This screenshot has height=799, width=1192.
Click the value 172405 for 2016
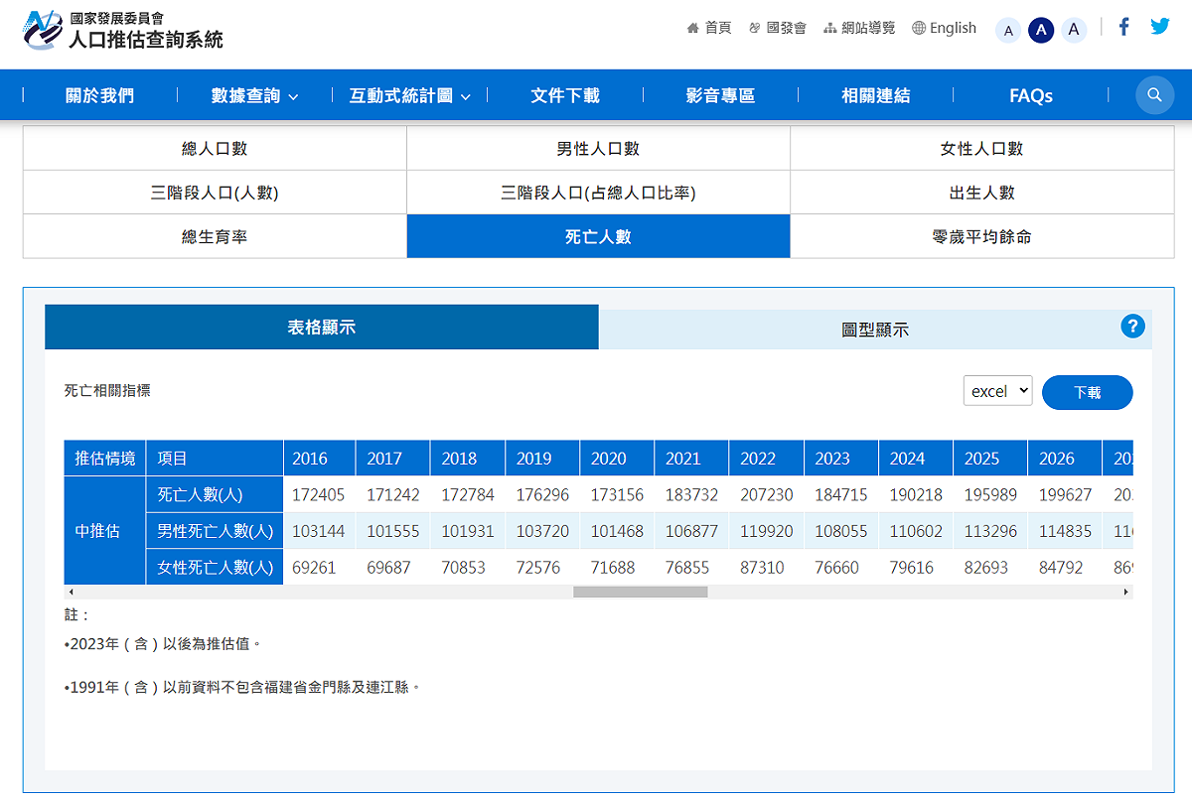[319, 494]
